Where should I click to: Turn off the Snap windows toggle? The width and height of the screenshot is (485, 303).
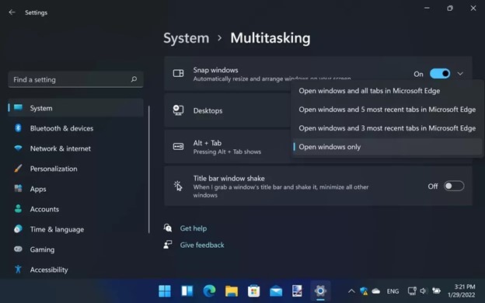click(440, 74)
